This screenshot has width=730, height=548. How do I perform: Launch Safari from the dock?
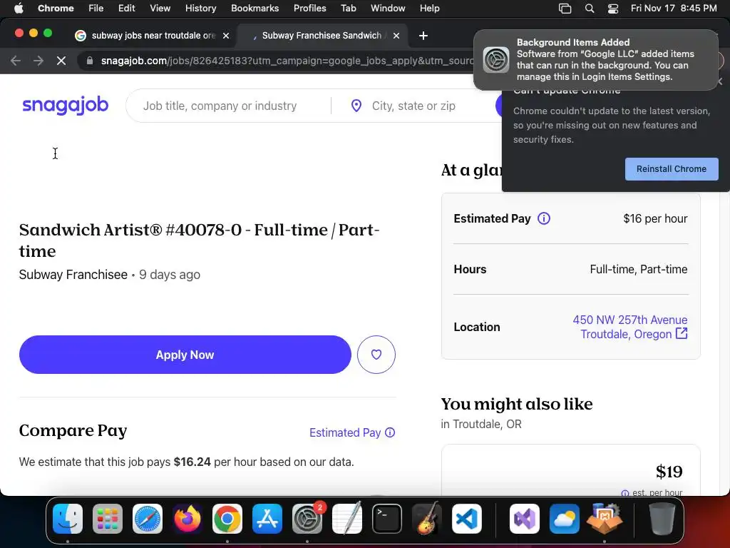(x=148, y=519)
